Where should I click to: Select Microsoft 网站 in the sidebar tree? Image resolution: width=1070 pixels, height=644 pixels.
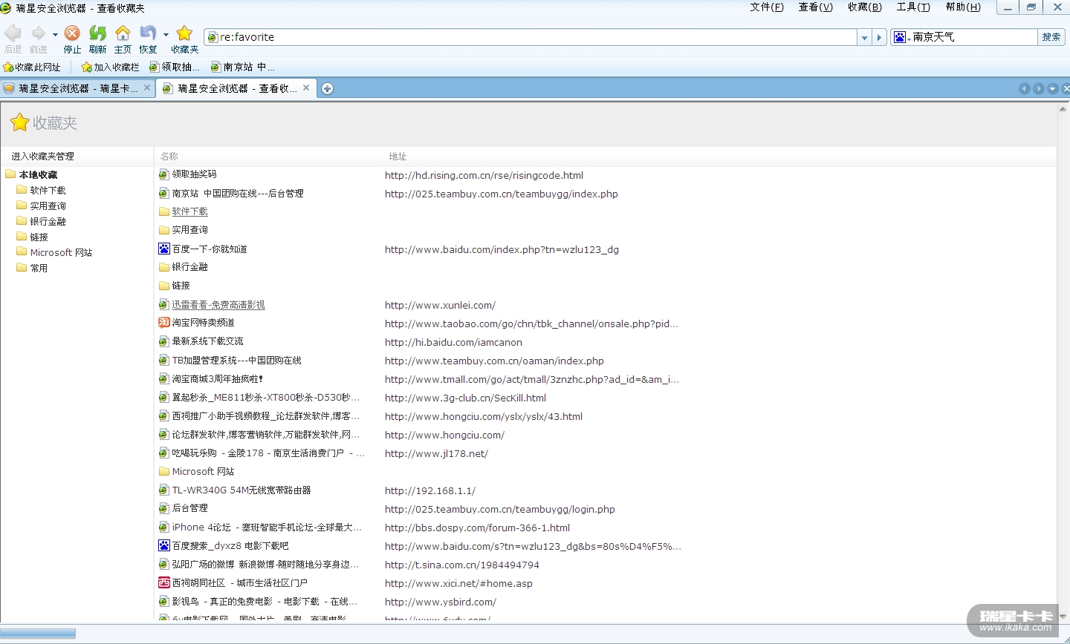[61, 252]
